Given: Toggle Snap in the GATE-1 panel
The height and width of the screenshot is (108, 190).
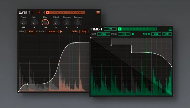Looking at the screenshot, I should click(84, 31).
